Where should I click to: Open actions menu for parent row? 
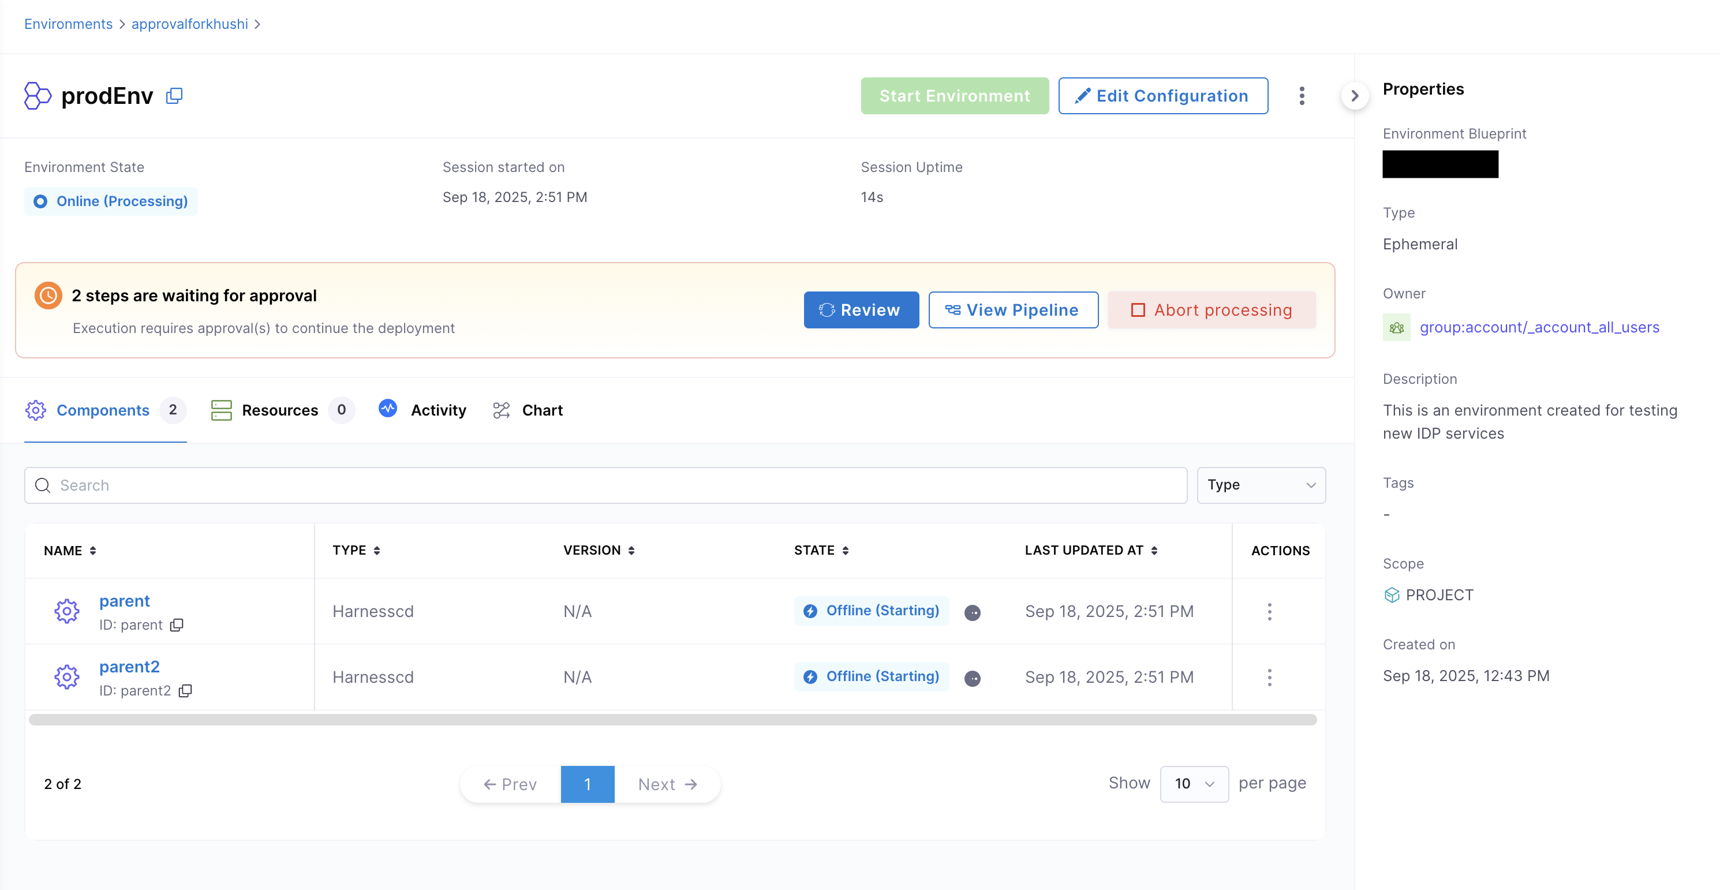click(1269, 612)
